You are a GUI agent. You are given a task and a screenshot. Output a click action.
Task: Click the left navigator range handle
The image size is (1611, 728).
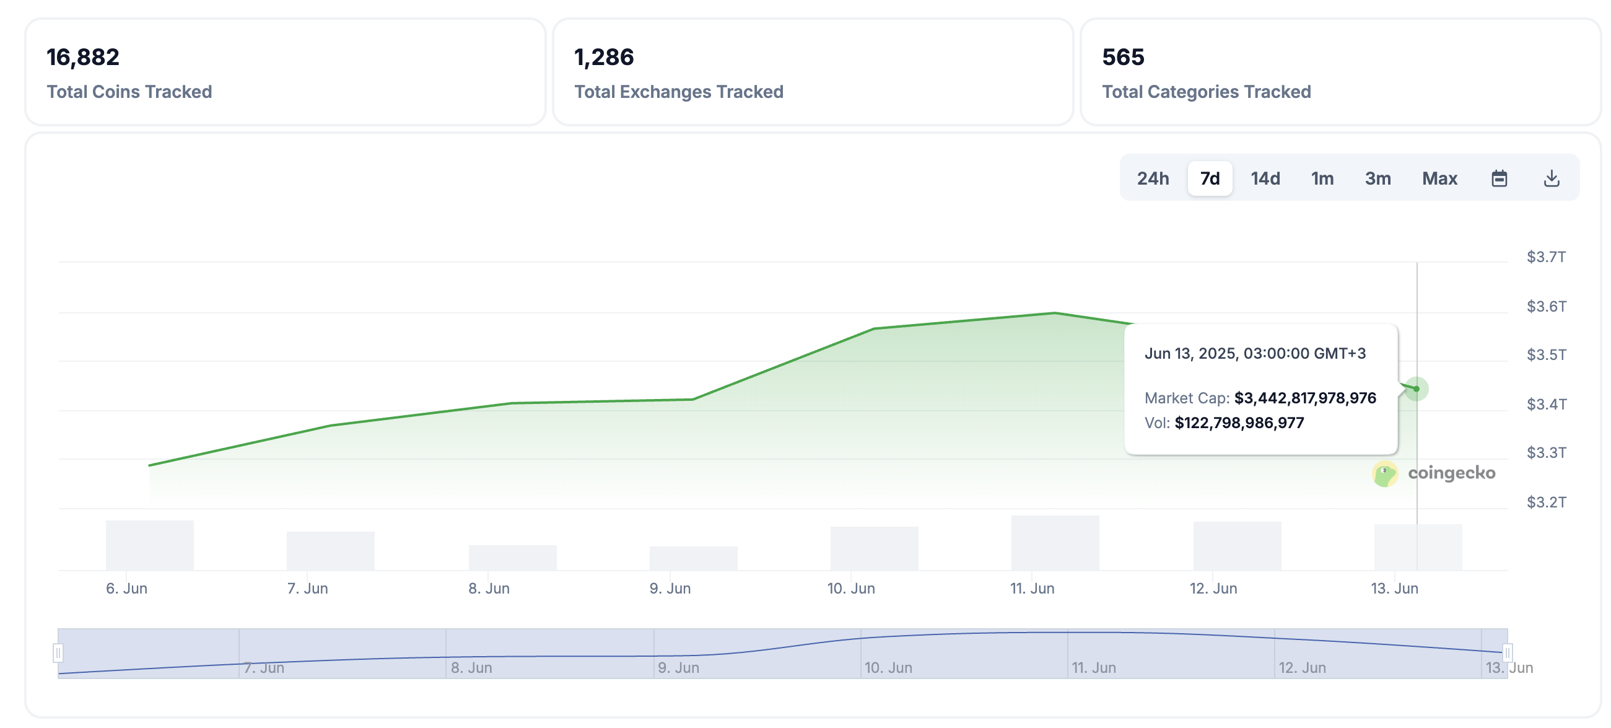[x=58, y=653]
